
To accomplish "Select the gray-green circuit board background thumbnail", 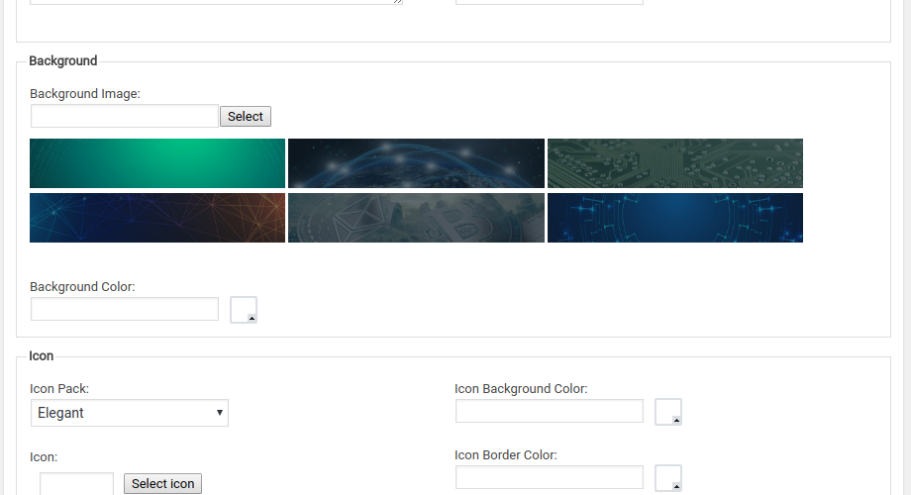I will click(675, 163).
